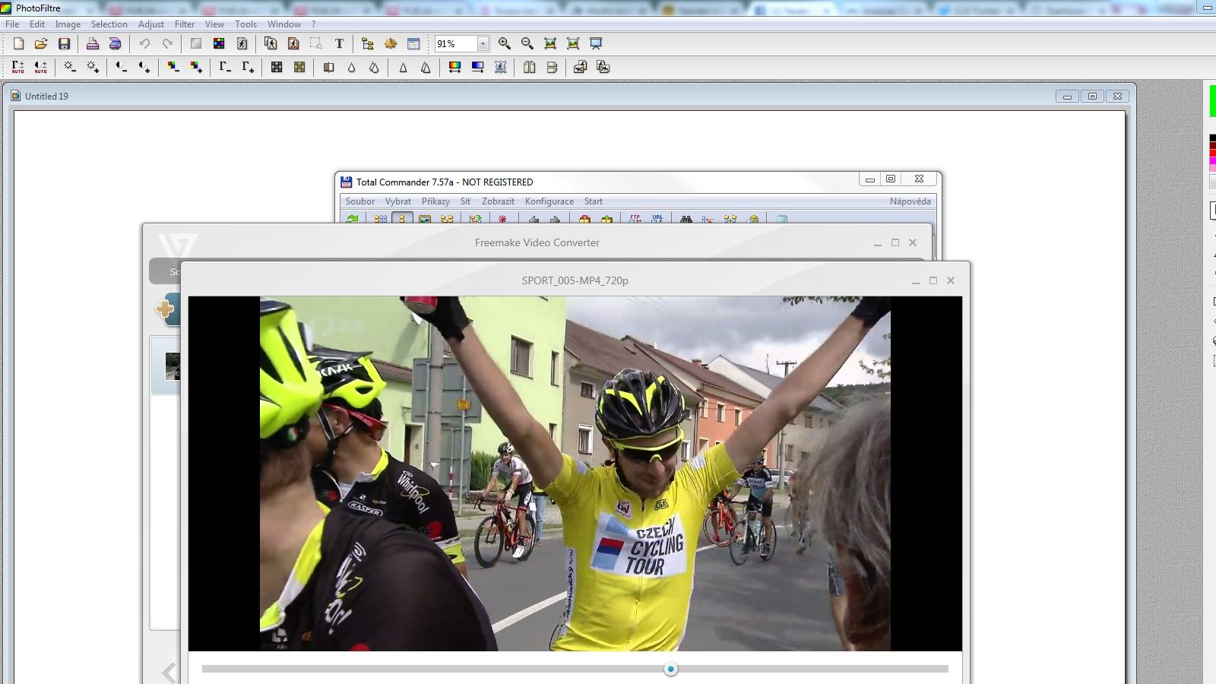Open the View menu
Image resolution: width=1216 pixels, height=684 pixels.
coord(214,24)
